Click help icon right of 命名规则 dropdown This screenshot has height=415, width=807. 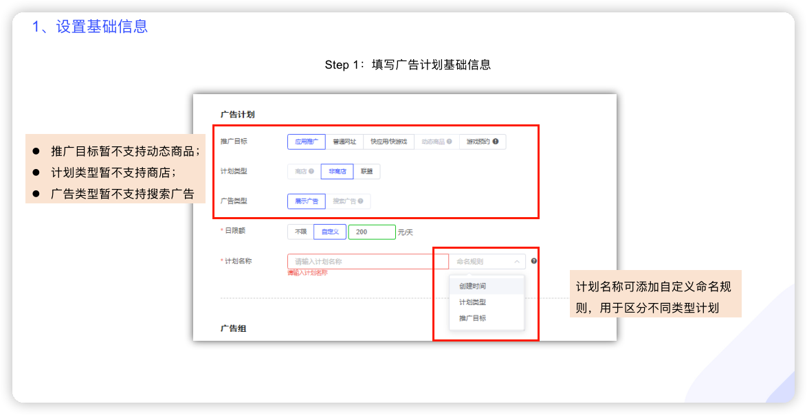point(533,261)
